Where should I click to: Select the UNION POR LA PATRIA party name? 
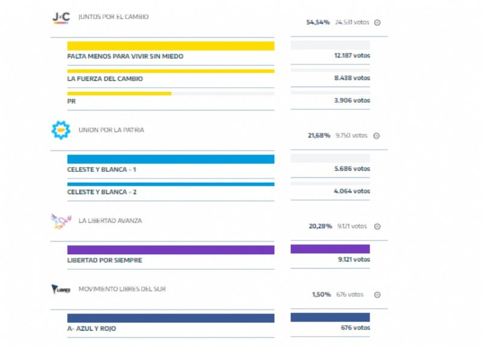point(111,130)
